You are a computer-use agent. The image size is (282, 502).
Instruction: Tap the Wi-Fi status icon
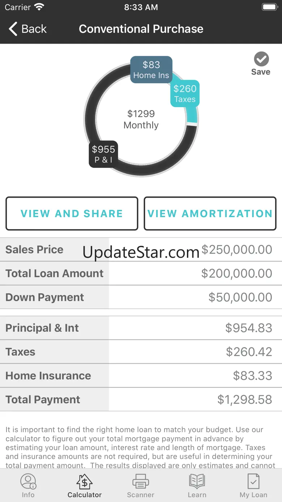(38, 7)
